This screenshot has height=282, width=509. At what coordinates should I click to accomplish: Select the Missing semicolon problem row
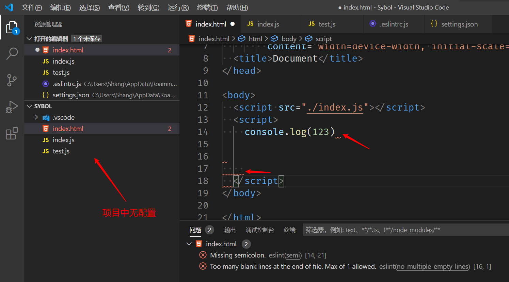(344, 255)
